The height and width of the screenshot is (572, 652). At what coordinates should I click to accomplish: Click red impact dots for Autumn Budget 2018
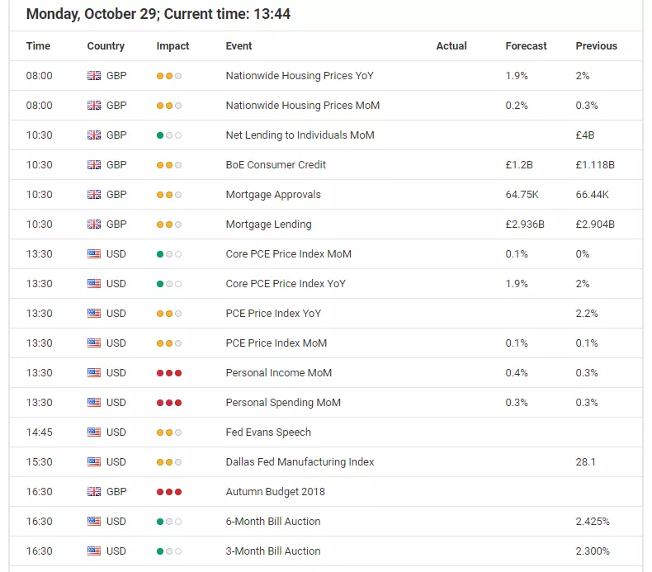click(x=169, y=492)
